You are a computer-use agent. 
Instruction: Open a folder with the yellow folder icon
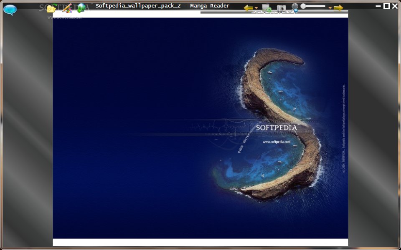pyautogui.click(x=52, y=8)
